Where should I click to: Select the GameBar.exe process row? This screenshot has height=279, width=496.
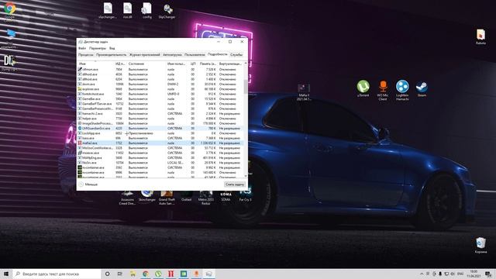(160, 98)
